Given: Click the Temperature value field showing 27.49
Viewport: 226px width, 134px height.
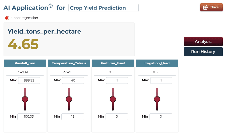Looking at the screenshot, I should [x=69, y=72].
